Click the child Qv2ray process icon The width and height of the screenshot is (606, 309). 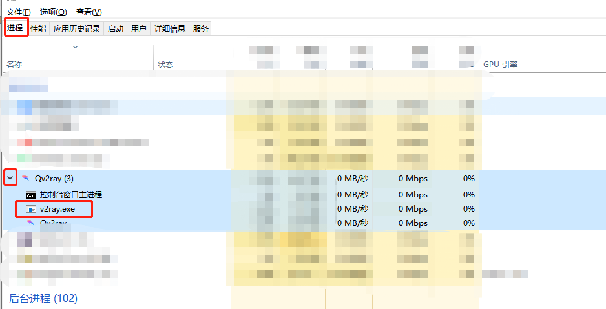point(31,223)
